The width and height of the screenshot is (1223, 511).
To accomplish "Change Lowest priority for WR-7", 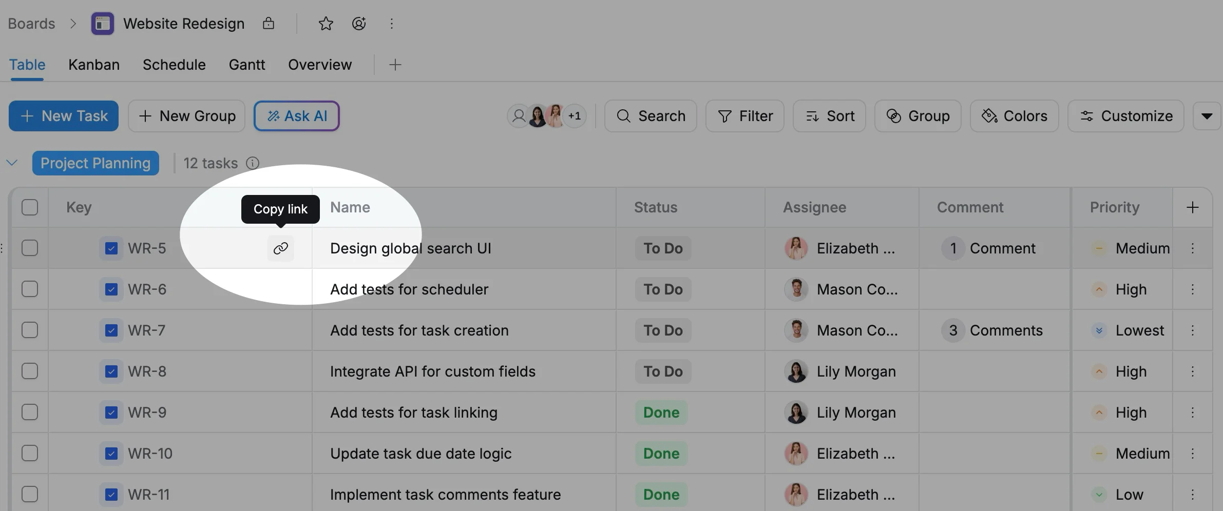I will pyautogui.click(x=1129, y=330).
